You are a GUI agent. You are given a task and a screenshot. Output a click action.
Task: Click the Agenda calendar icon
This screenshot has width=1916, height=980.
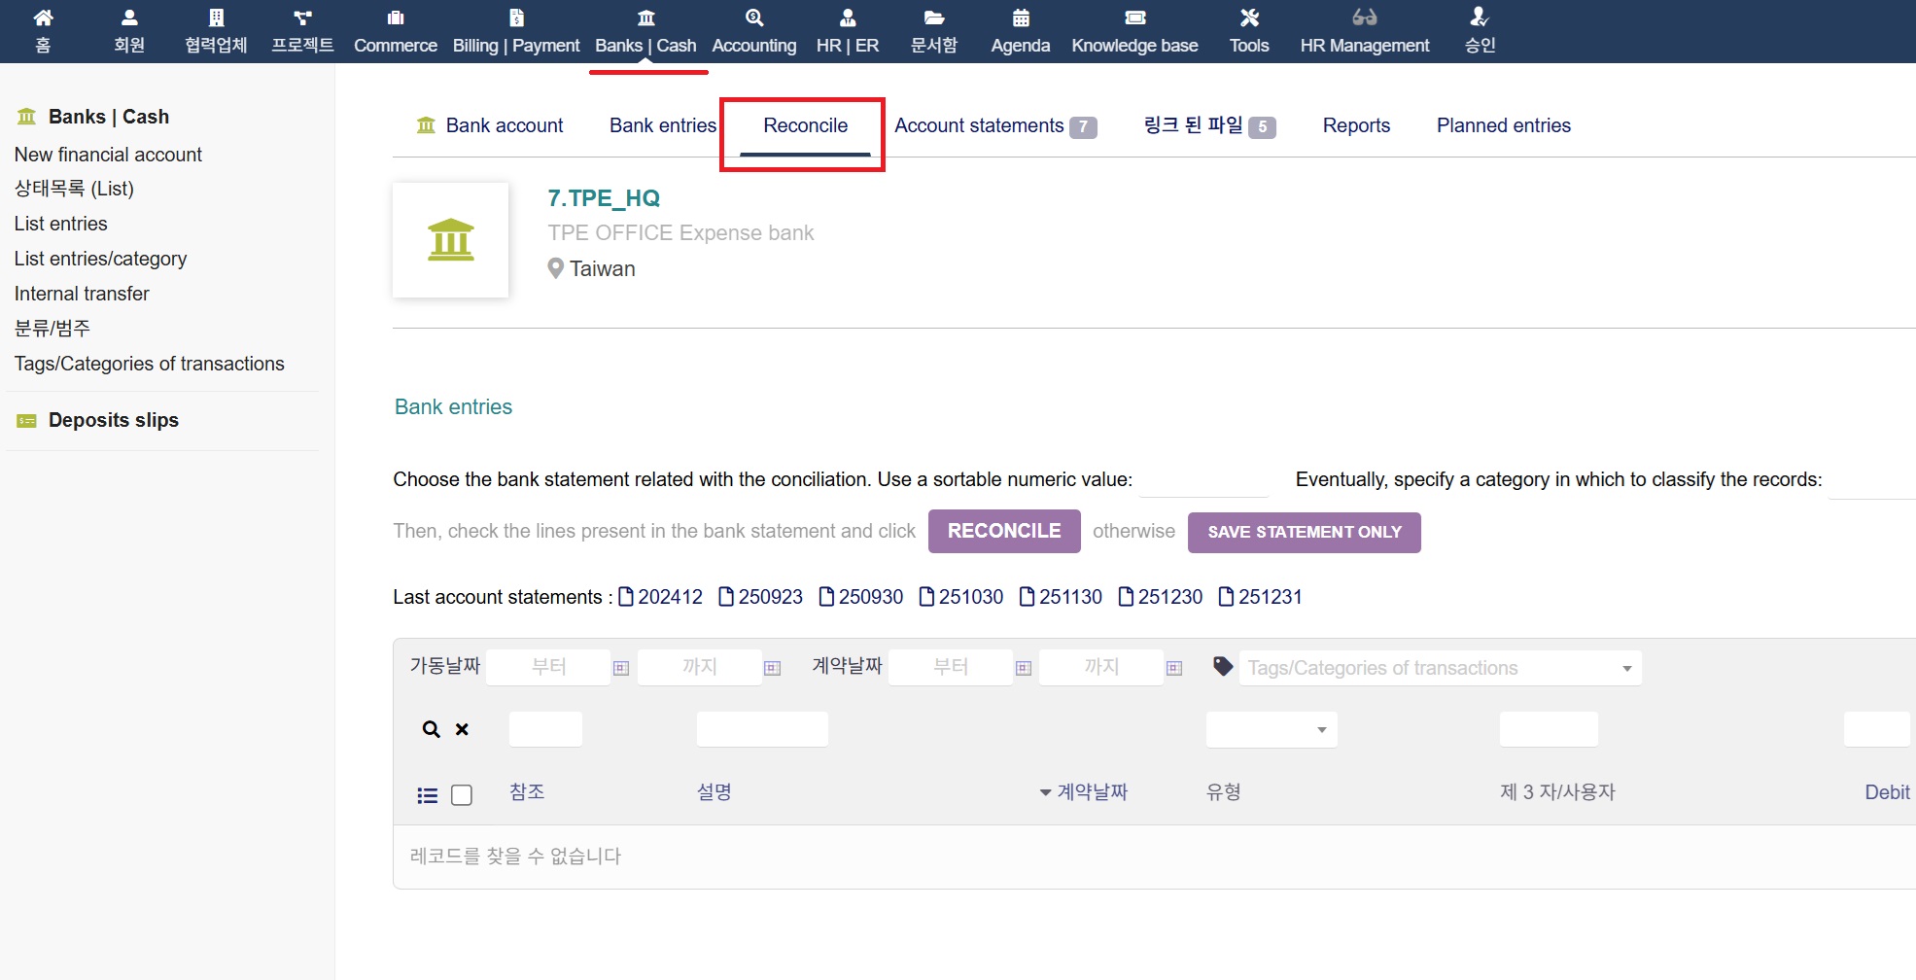(1020, 17)
